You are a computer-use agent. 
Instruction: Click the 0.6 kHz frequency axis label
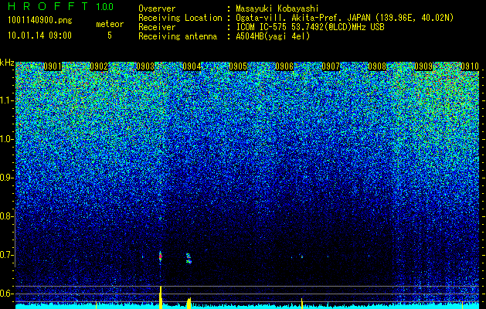click(x=6, y=294)
